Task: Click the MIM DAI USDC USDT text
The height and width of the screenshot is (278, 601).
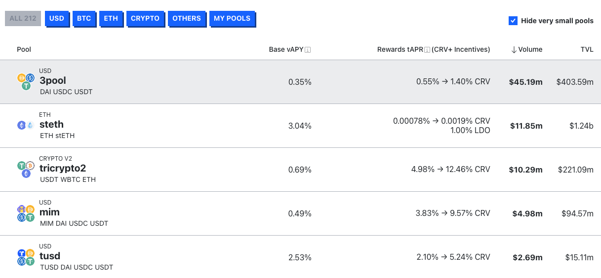Action: [x=74, y=223]
